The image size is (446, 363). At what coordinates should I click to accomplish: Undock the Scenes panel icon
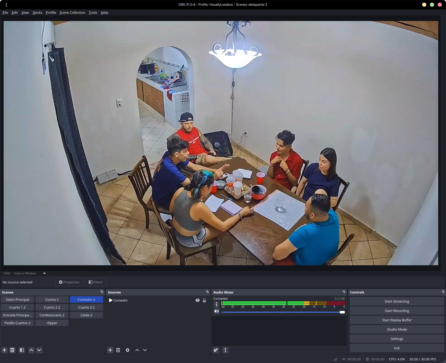click(102, 292)
